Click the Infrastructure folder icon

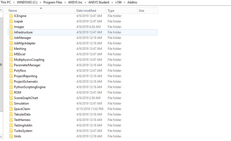11,32
